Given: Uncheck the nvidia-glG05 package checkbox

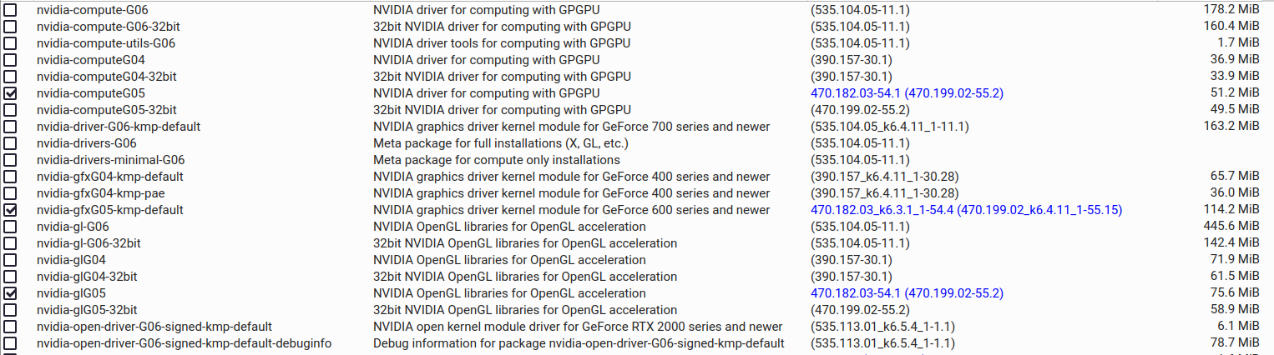Looking at the screenshot, I should tap(10, 293).
